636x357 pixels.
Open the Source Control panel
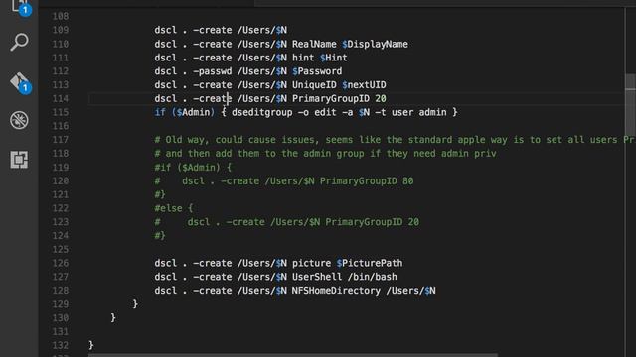coord(19,82)
